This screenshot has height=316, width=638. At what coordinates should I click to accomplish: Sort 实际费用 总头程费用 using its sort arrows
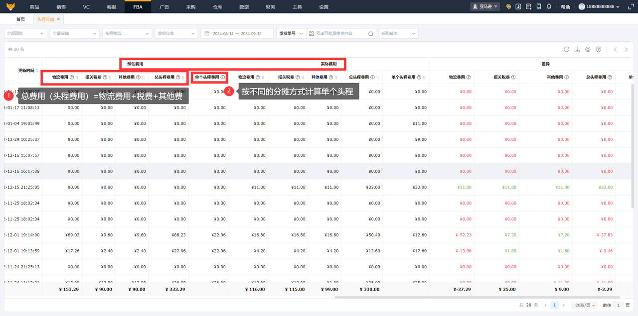click(377, 77)
